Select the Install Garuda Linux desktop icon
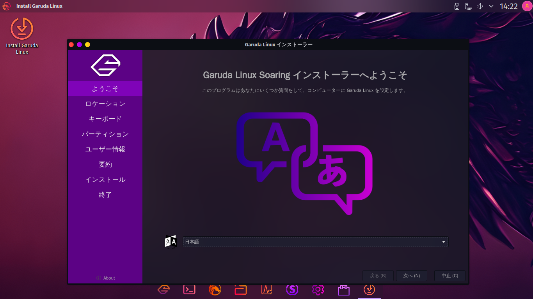533x299 pixels. point(22,36)
